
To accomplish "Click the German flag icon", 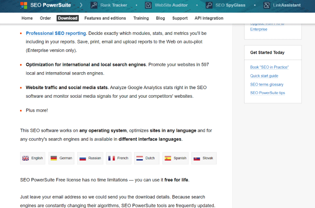I will pyautogui.click(x=54, y=158).
